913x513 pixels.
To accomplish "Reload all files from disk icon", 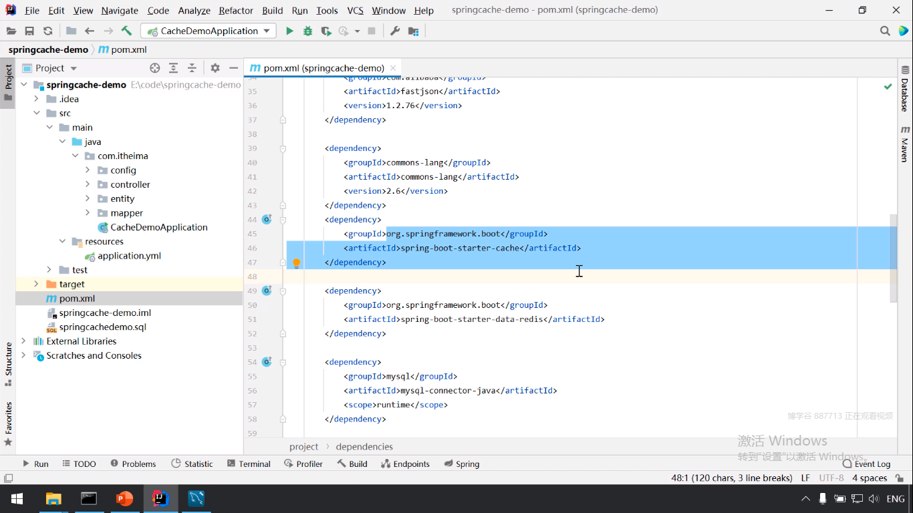I will pos(47,31).
